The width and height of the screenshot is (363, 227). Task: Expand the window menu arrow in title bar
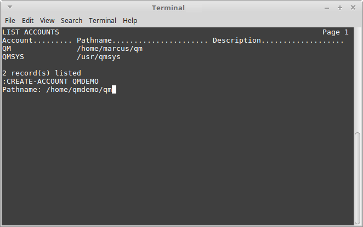pyautogui.click(x=10, y=7)
